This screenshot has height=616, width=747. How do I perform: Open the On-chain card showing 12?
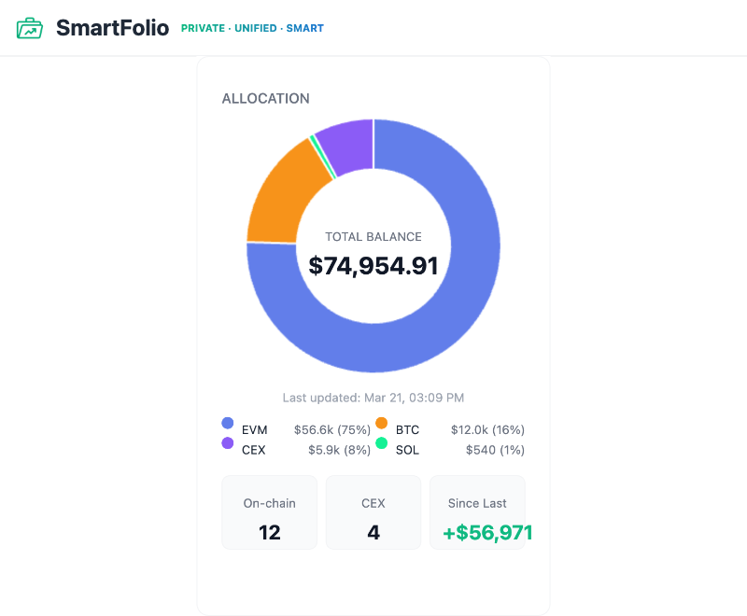(269, 512)
